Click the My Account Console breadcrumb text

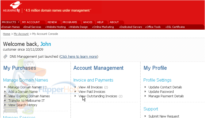pos(45,34)
